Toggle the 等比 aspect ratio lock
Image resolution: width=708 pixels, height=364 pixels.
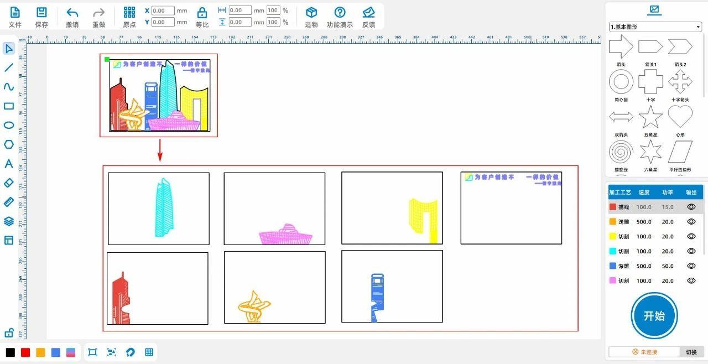pyautogui.click(x=202, y=13)
